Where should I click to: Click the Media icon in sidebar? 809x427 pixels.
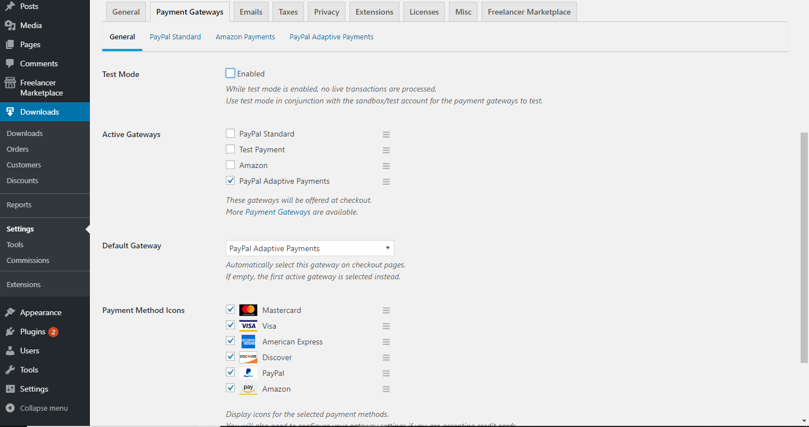tap(10, 25)
